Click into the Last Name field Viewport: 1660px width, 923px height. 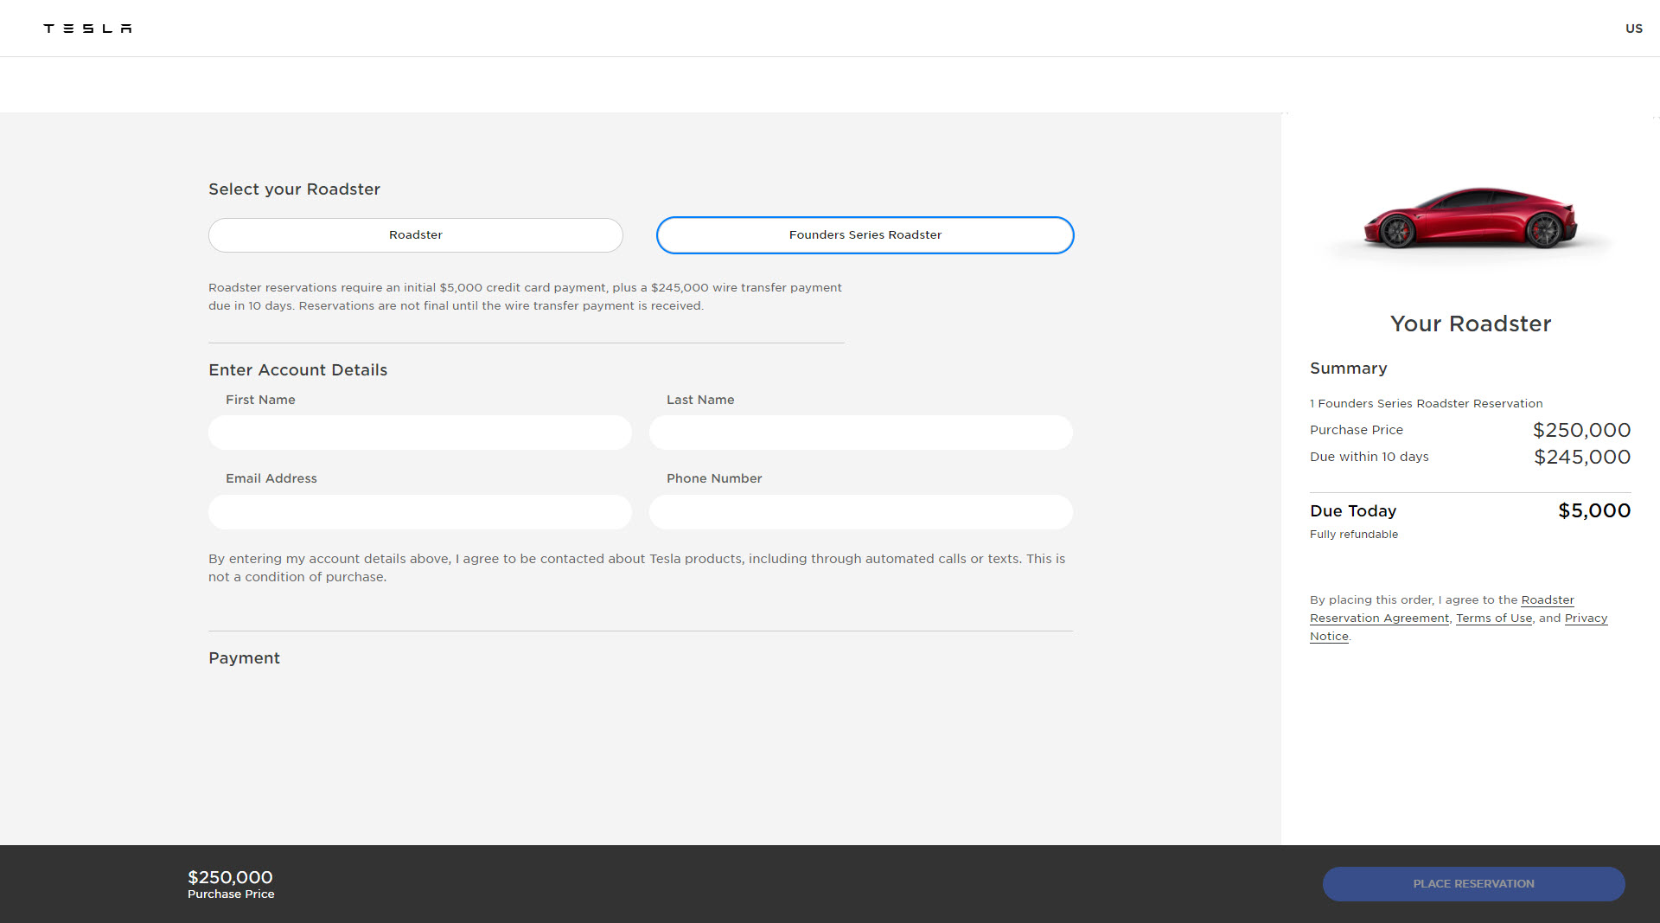pos(860,433)
